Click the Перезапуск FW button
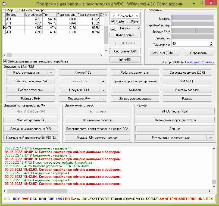Viewport: 219px width, 206px height. pyautogui.click(x=79, y=99)
